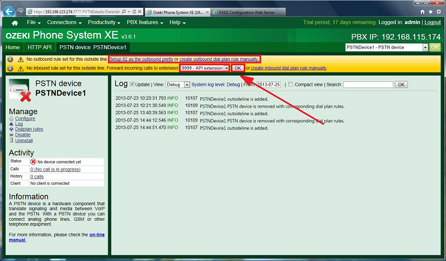446x261 pixels.
Task: Go back with the browser back arrow
Action: coord(9,11)
